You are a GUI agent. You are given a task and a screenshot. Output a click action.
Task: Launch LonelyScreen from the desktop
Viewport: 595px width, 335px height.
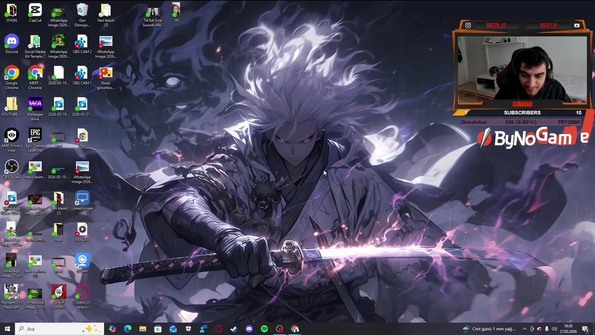tap(82, 201)
